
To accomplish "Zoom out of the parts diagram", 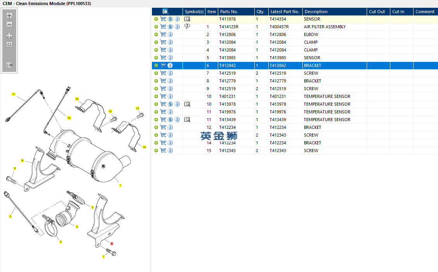I will pyautogui.click(x=9, y=24).
